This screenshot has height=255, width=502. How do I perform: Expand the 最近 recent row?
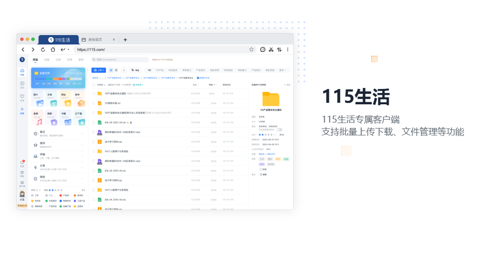coord(58,133)
